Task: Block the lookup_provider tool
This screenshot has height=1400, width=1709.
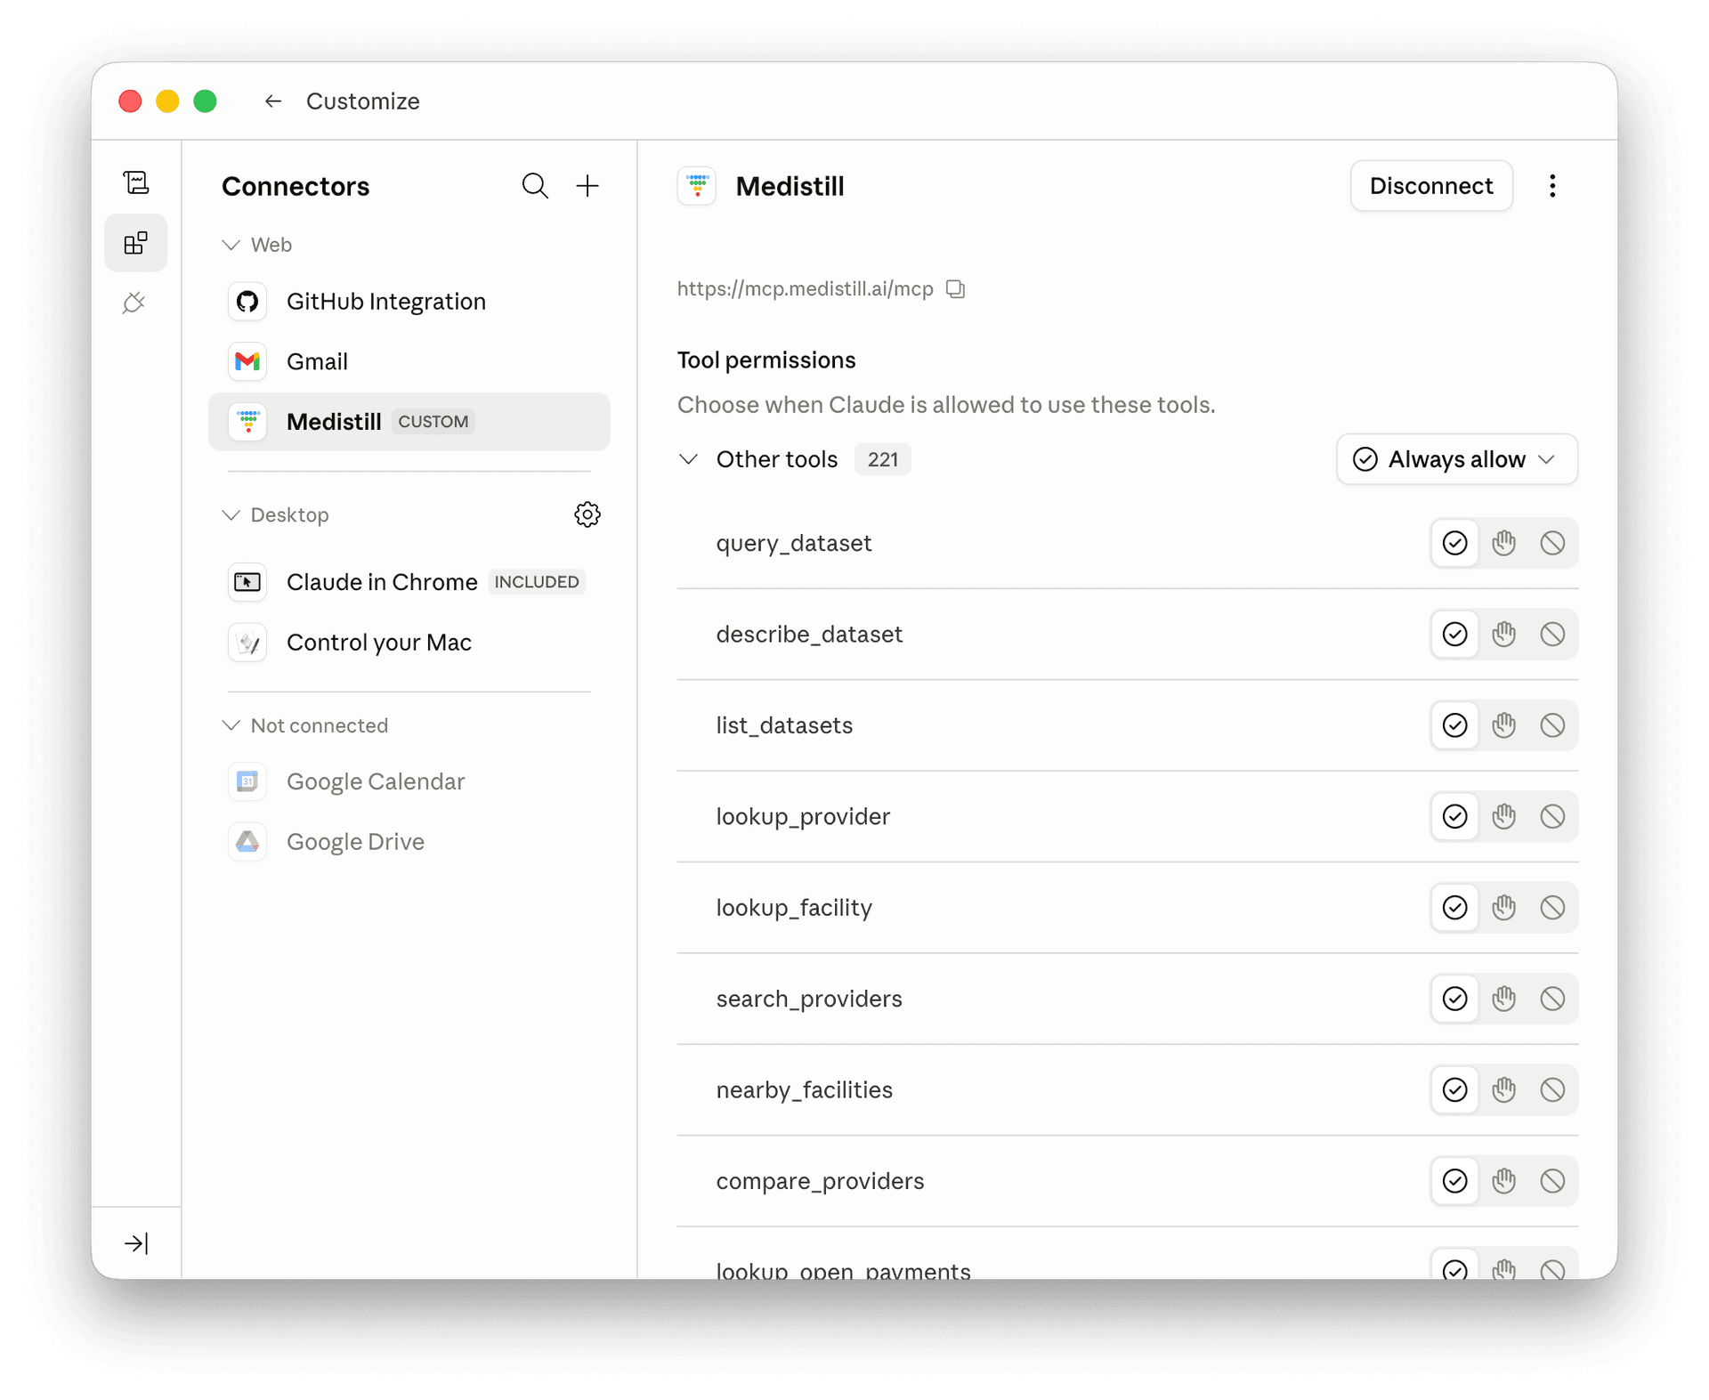Action: 1552,816
